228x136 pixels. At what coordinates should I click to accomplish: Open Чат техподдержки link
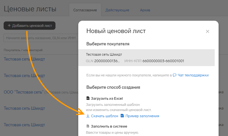193,75
